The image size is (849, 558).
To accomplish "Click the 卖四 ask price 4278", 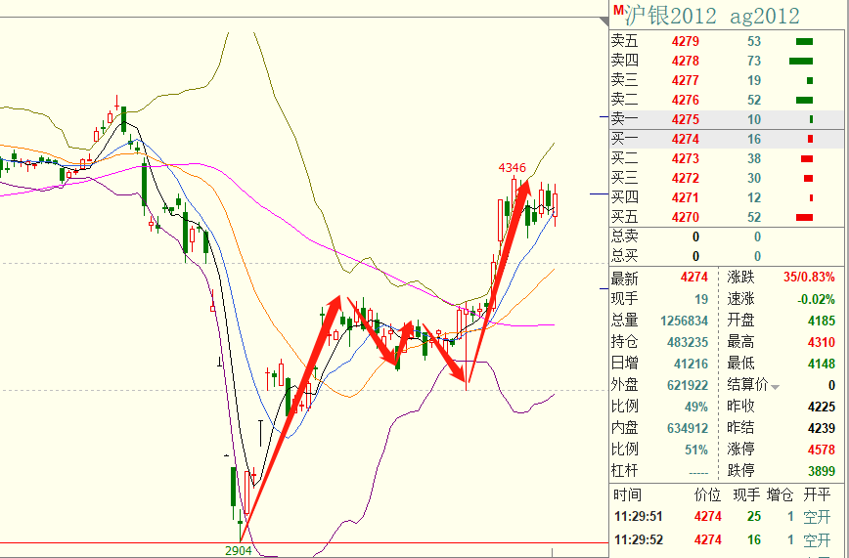I will click(685, 61).
